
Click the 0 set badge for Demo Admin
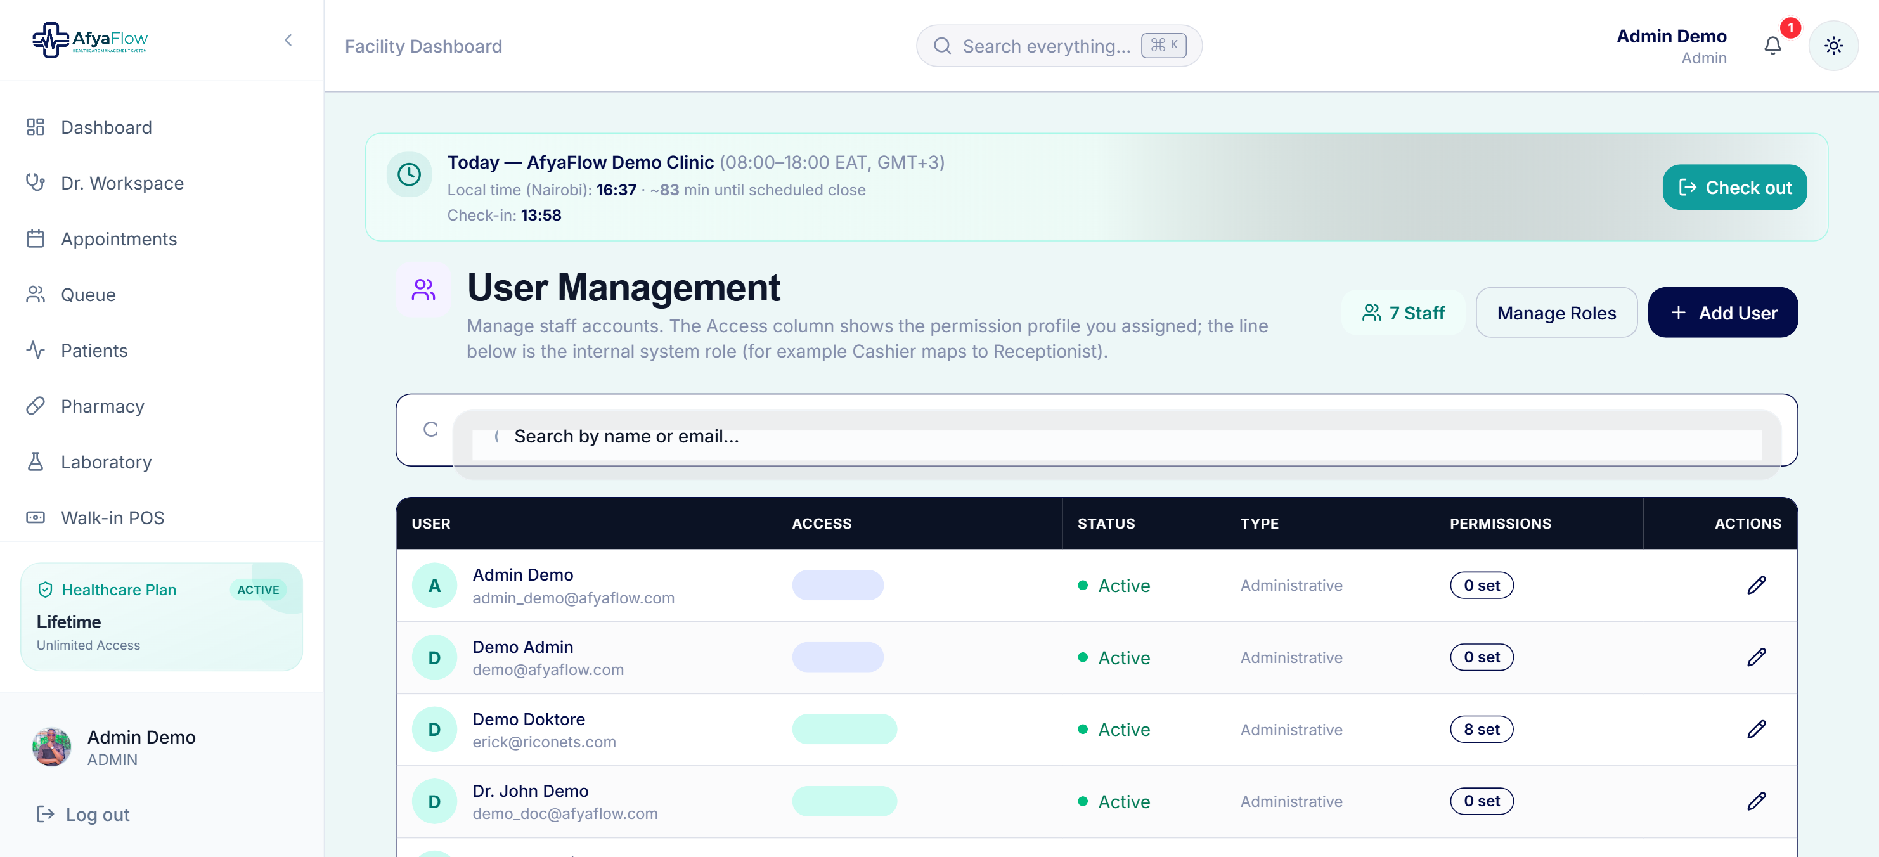point(1482,658)
